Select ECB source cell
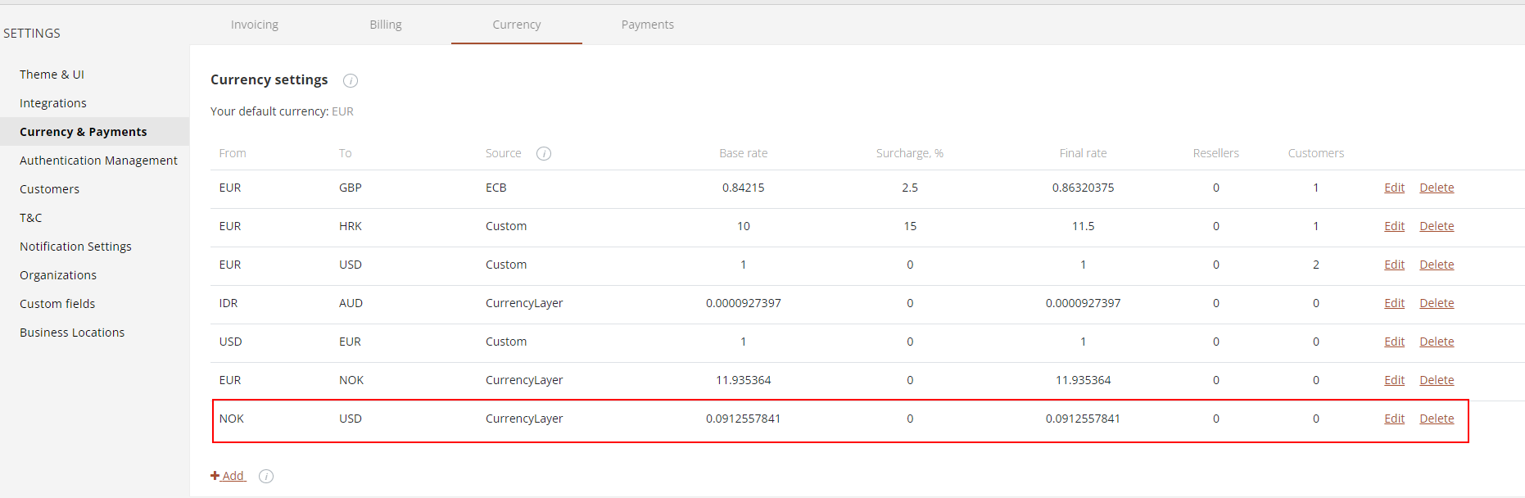Image resolution: width=1525 pixels, height=498 pixels. coord(496,188)
